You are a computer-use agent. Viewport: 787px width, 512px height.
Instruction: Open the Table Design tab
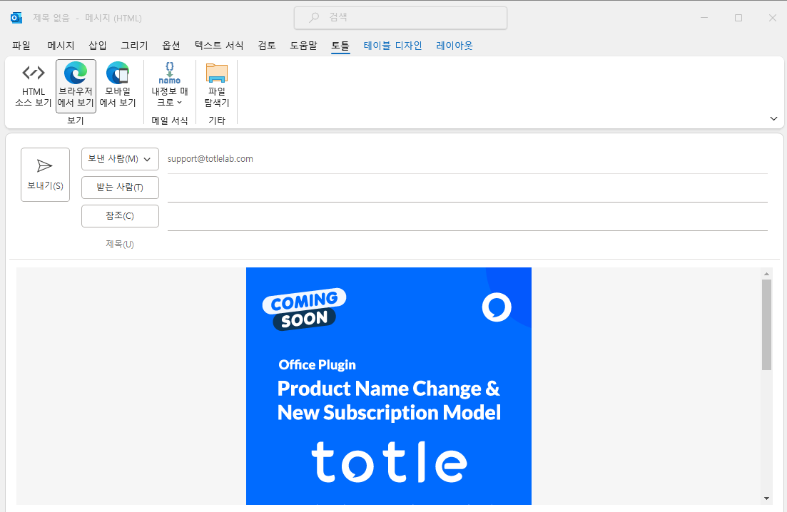pyautogui.click(x=392, y=46)
